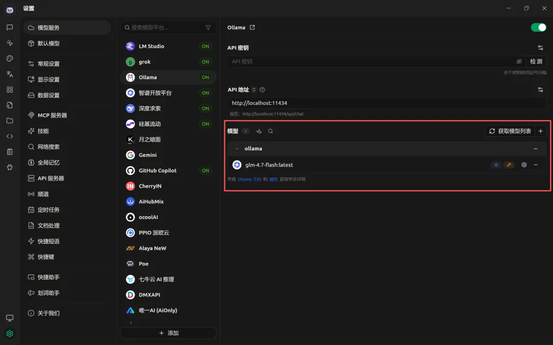Image resolution: width=553 pixels, height=345 pixels.
Task: Open the 模型 link in footer note
Action: [273, 179]
